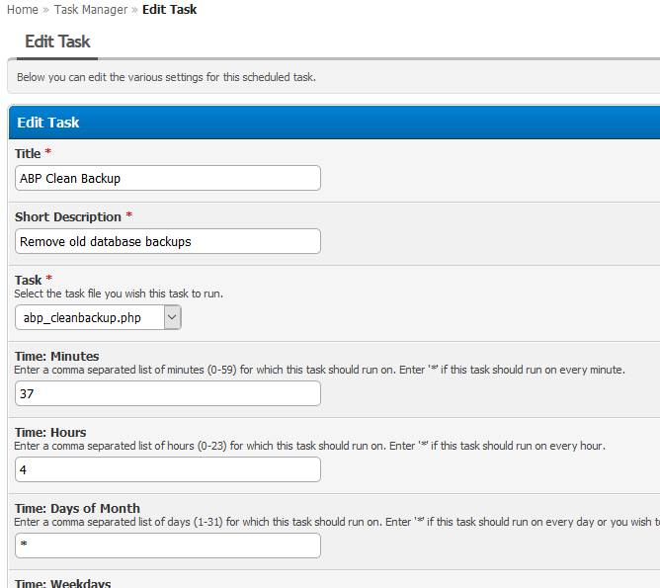Screen dimensions: 660x588
Task: Open the abp_cleanbackup.php task file dropdown
Action: click(x=99, y=317)
